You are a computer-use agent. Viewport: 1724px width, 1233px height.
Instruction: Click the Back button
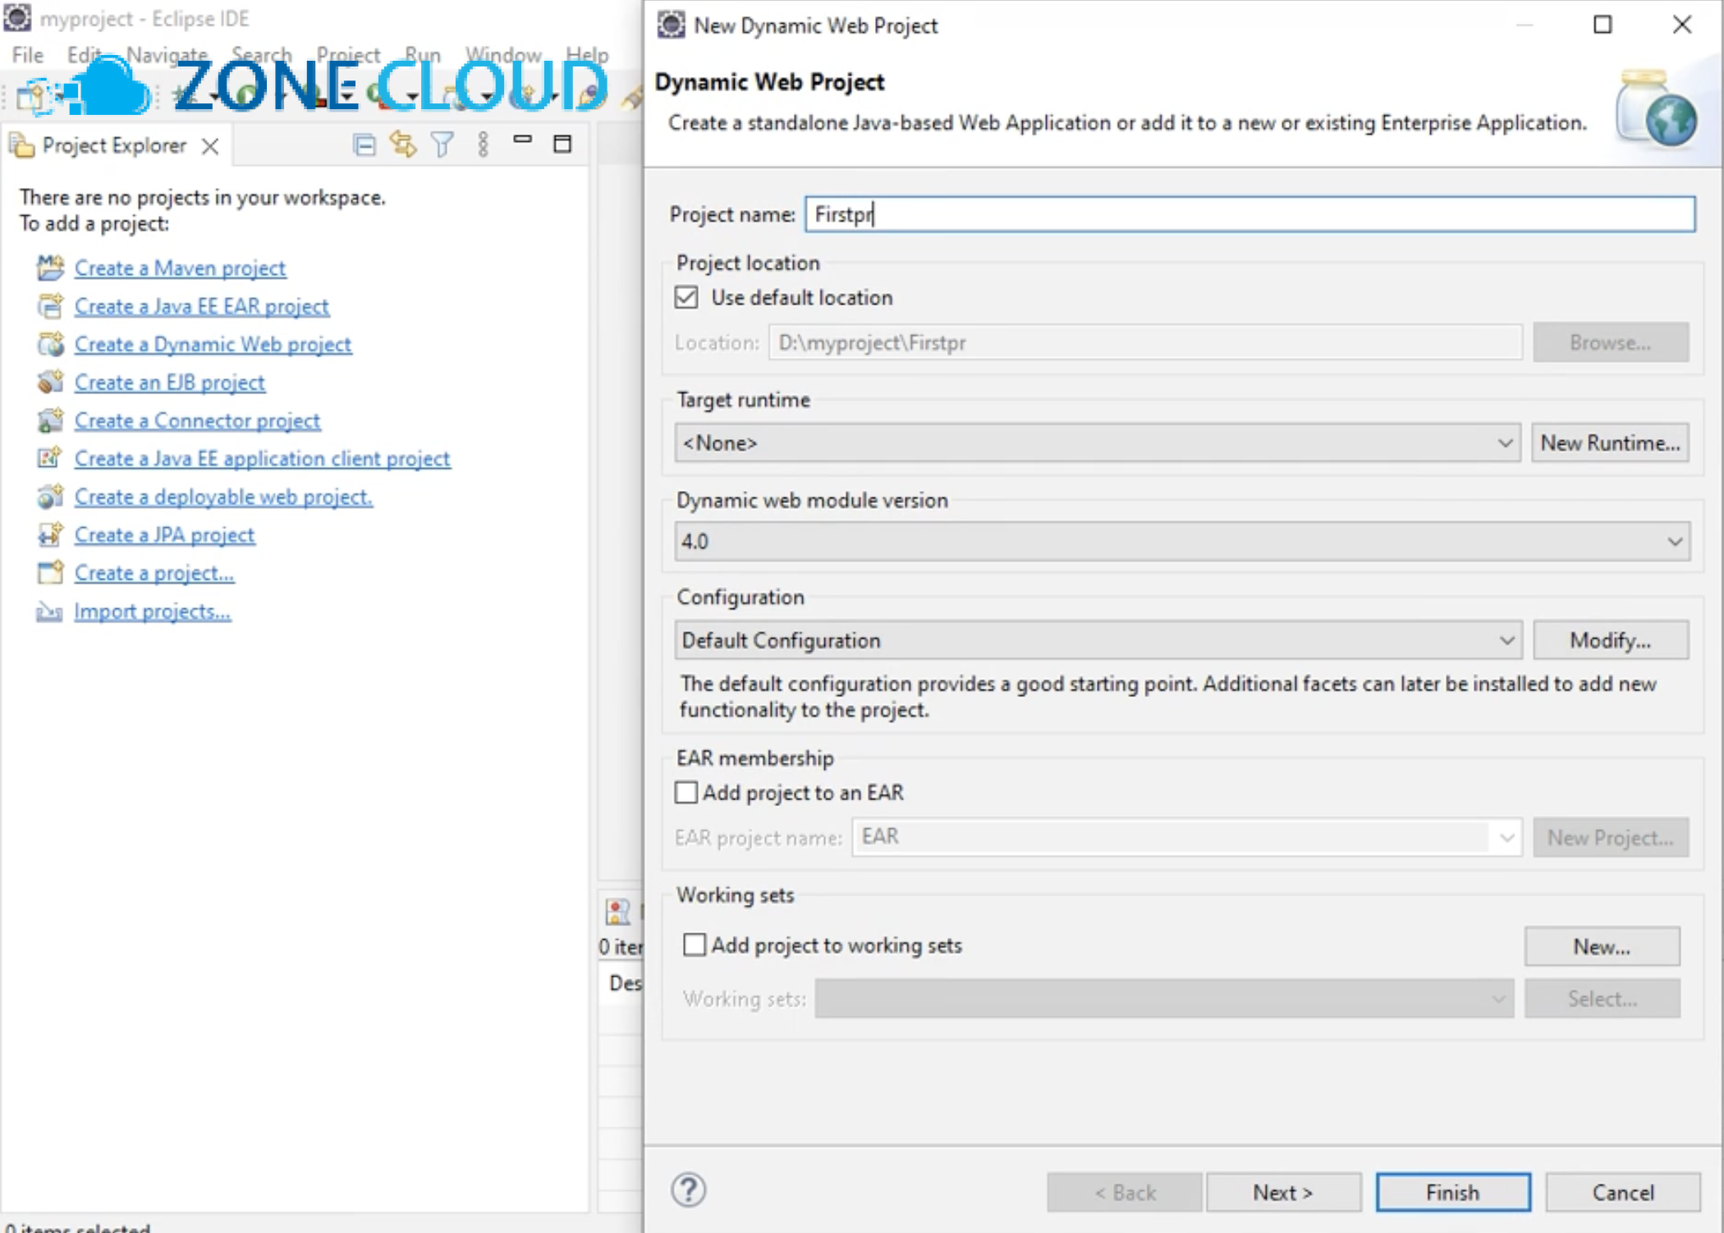pos(1125,1192)
